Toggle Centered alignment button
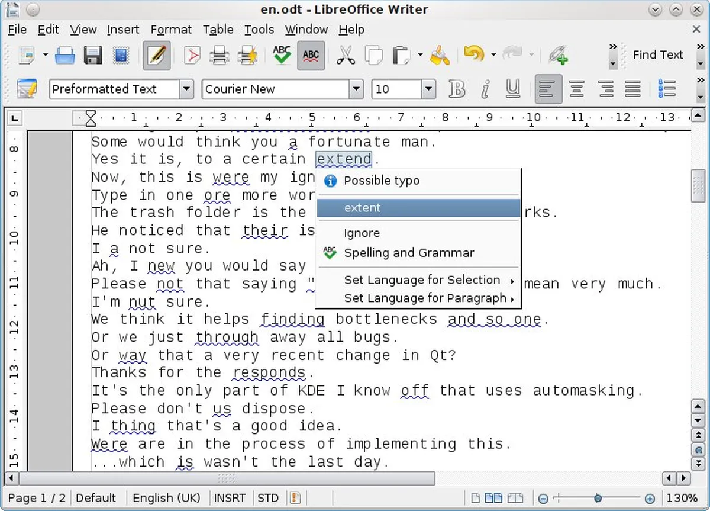The image size is (710, 511). click(x=576, y=89)
